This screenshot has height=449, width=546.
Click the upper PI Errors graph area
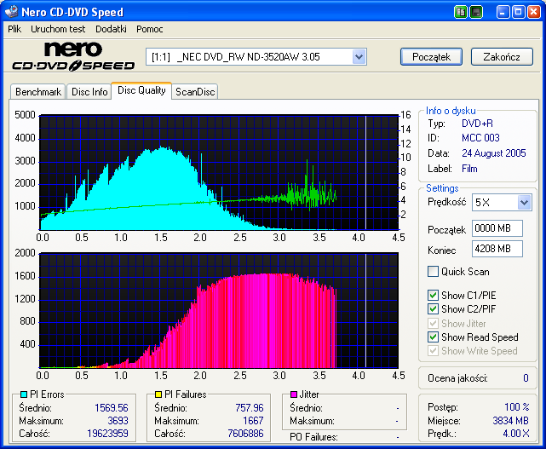tap(219, 172)
